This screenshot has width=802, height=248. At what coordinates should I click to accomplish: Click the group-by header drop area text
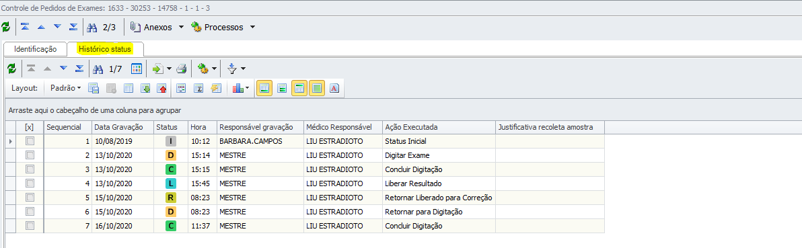[x=95, y=110]
